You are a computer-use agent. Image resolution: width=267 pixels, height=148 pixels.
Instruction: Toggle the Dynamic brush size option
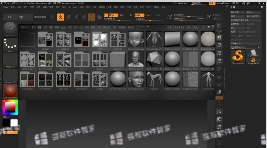coord(201,18)
